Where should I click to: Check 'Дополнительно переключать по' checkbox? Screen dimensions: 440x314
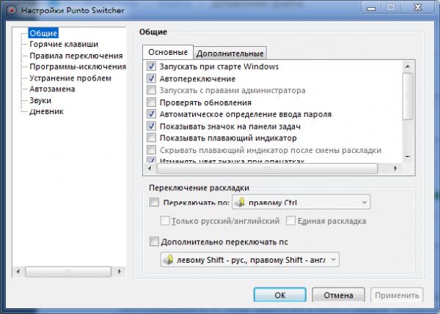point(154,242)
